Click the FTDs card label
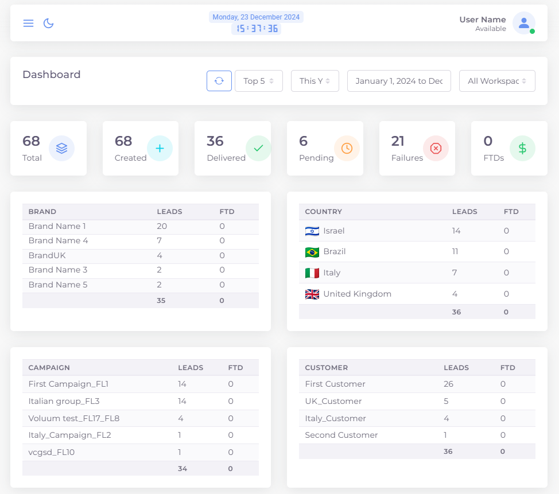559x494 pixels. [494, 158]
